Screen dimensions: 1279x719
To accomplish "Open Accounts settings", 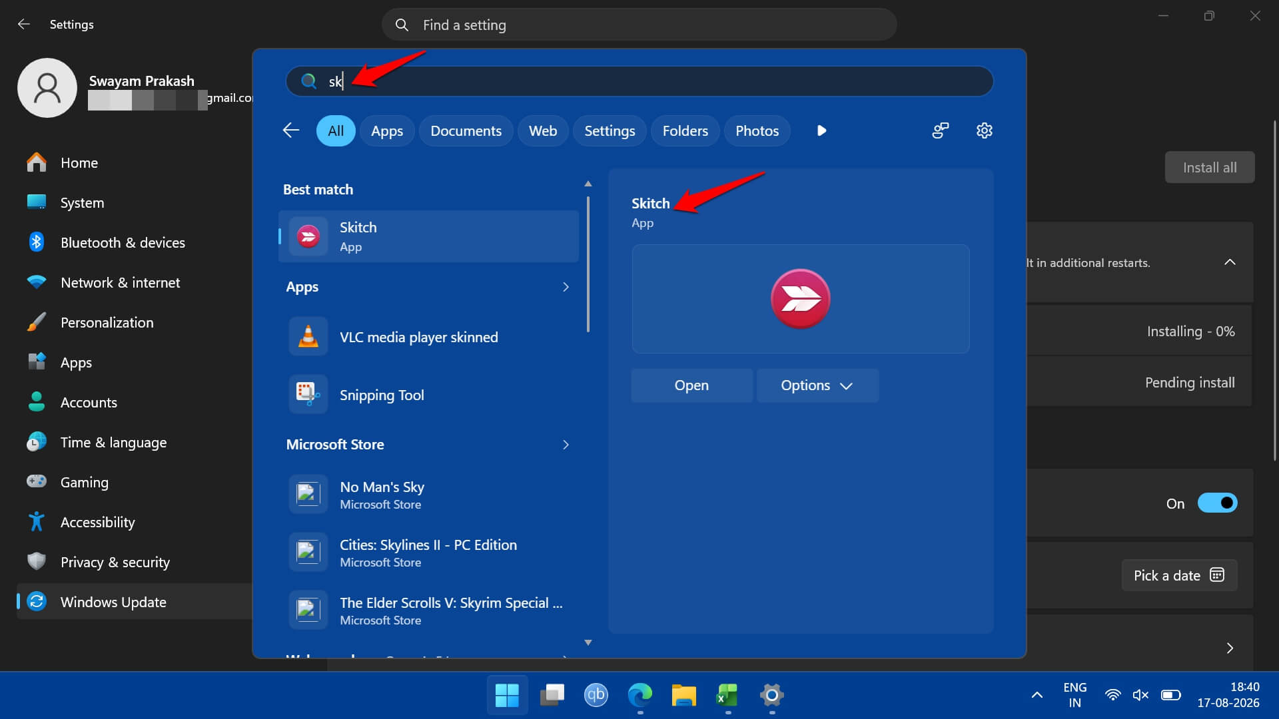I will 135,403.
